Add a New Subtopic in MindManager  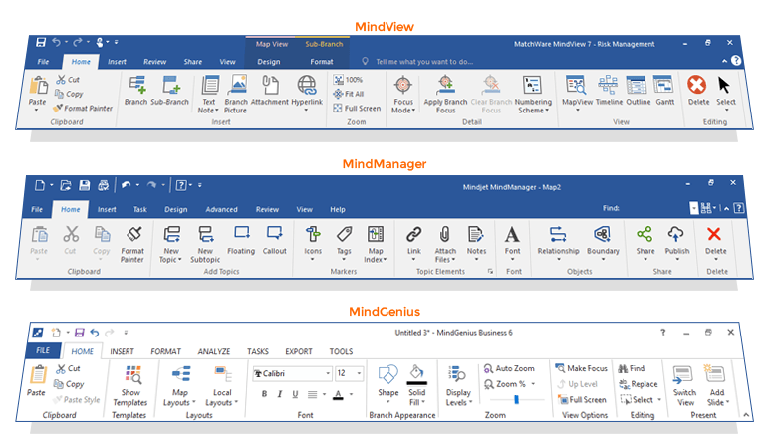(205, 245)
